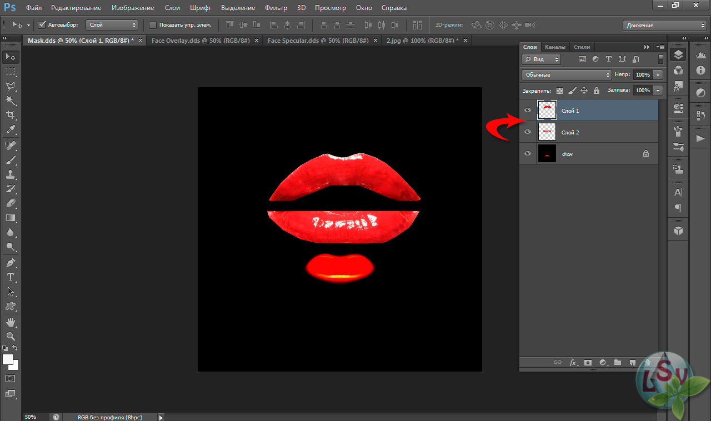Lock image pixels with brush icon

tap(572, 90)
